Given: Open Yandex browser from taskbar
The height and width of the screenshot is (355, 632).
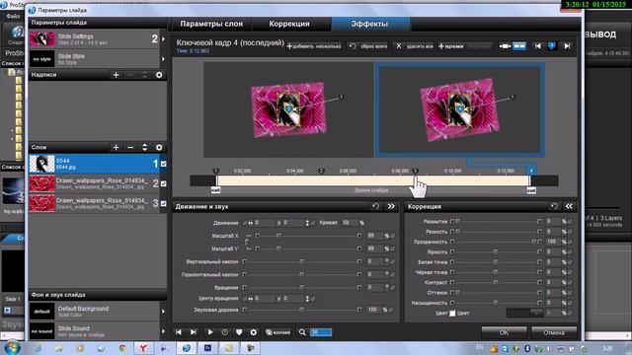Looking at the screenshot, I should [143, 348].
